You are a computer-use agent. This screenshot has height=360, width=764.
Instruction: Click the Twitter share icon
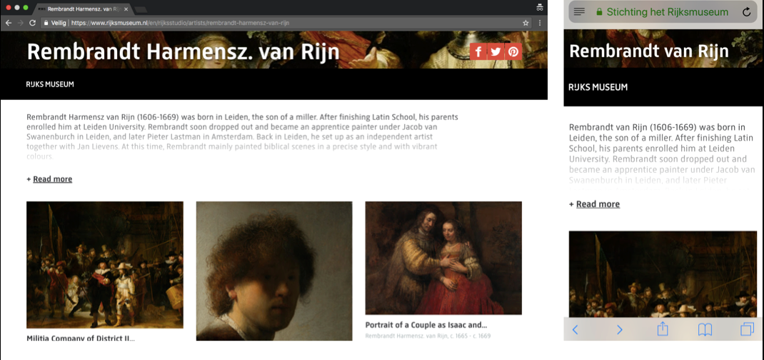tap(496, 51)
